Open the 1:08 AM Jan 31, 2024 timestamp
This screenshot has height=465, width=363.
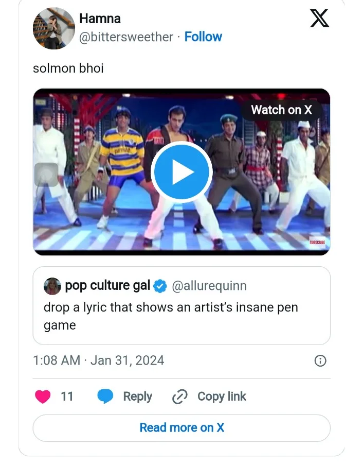98,360
